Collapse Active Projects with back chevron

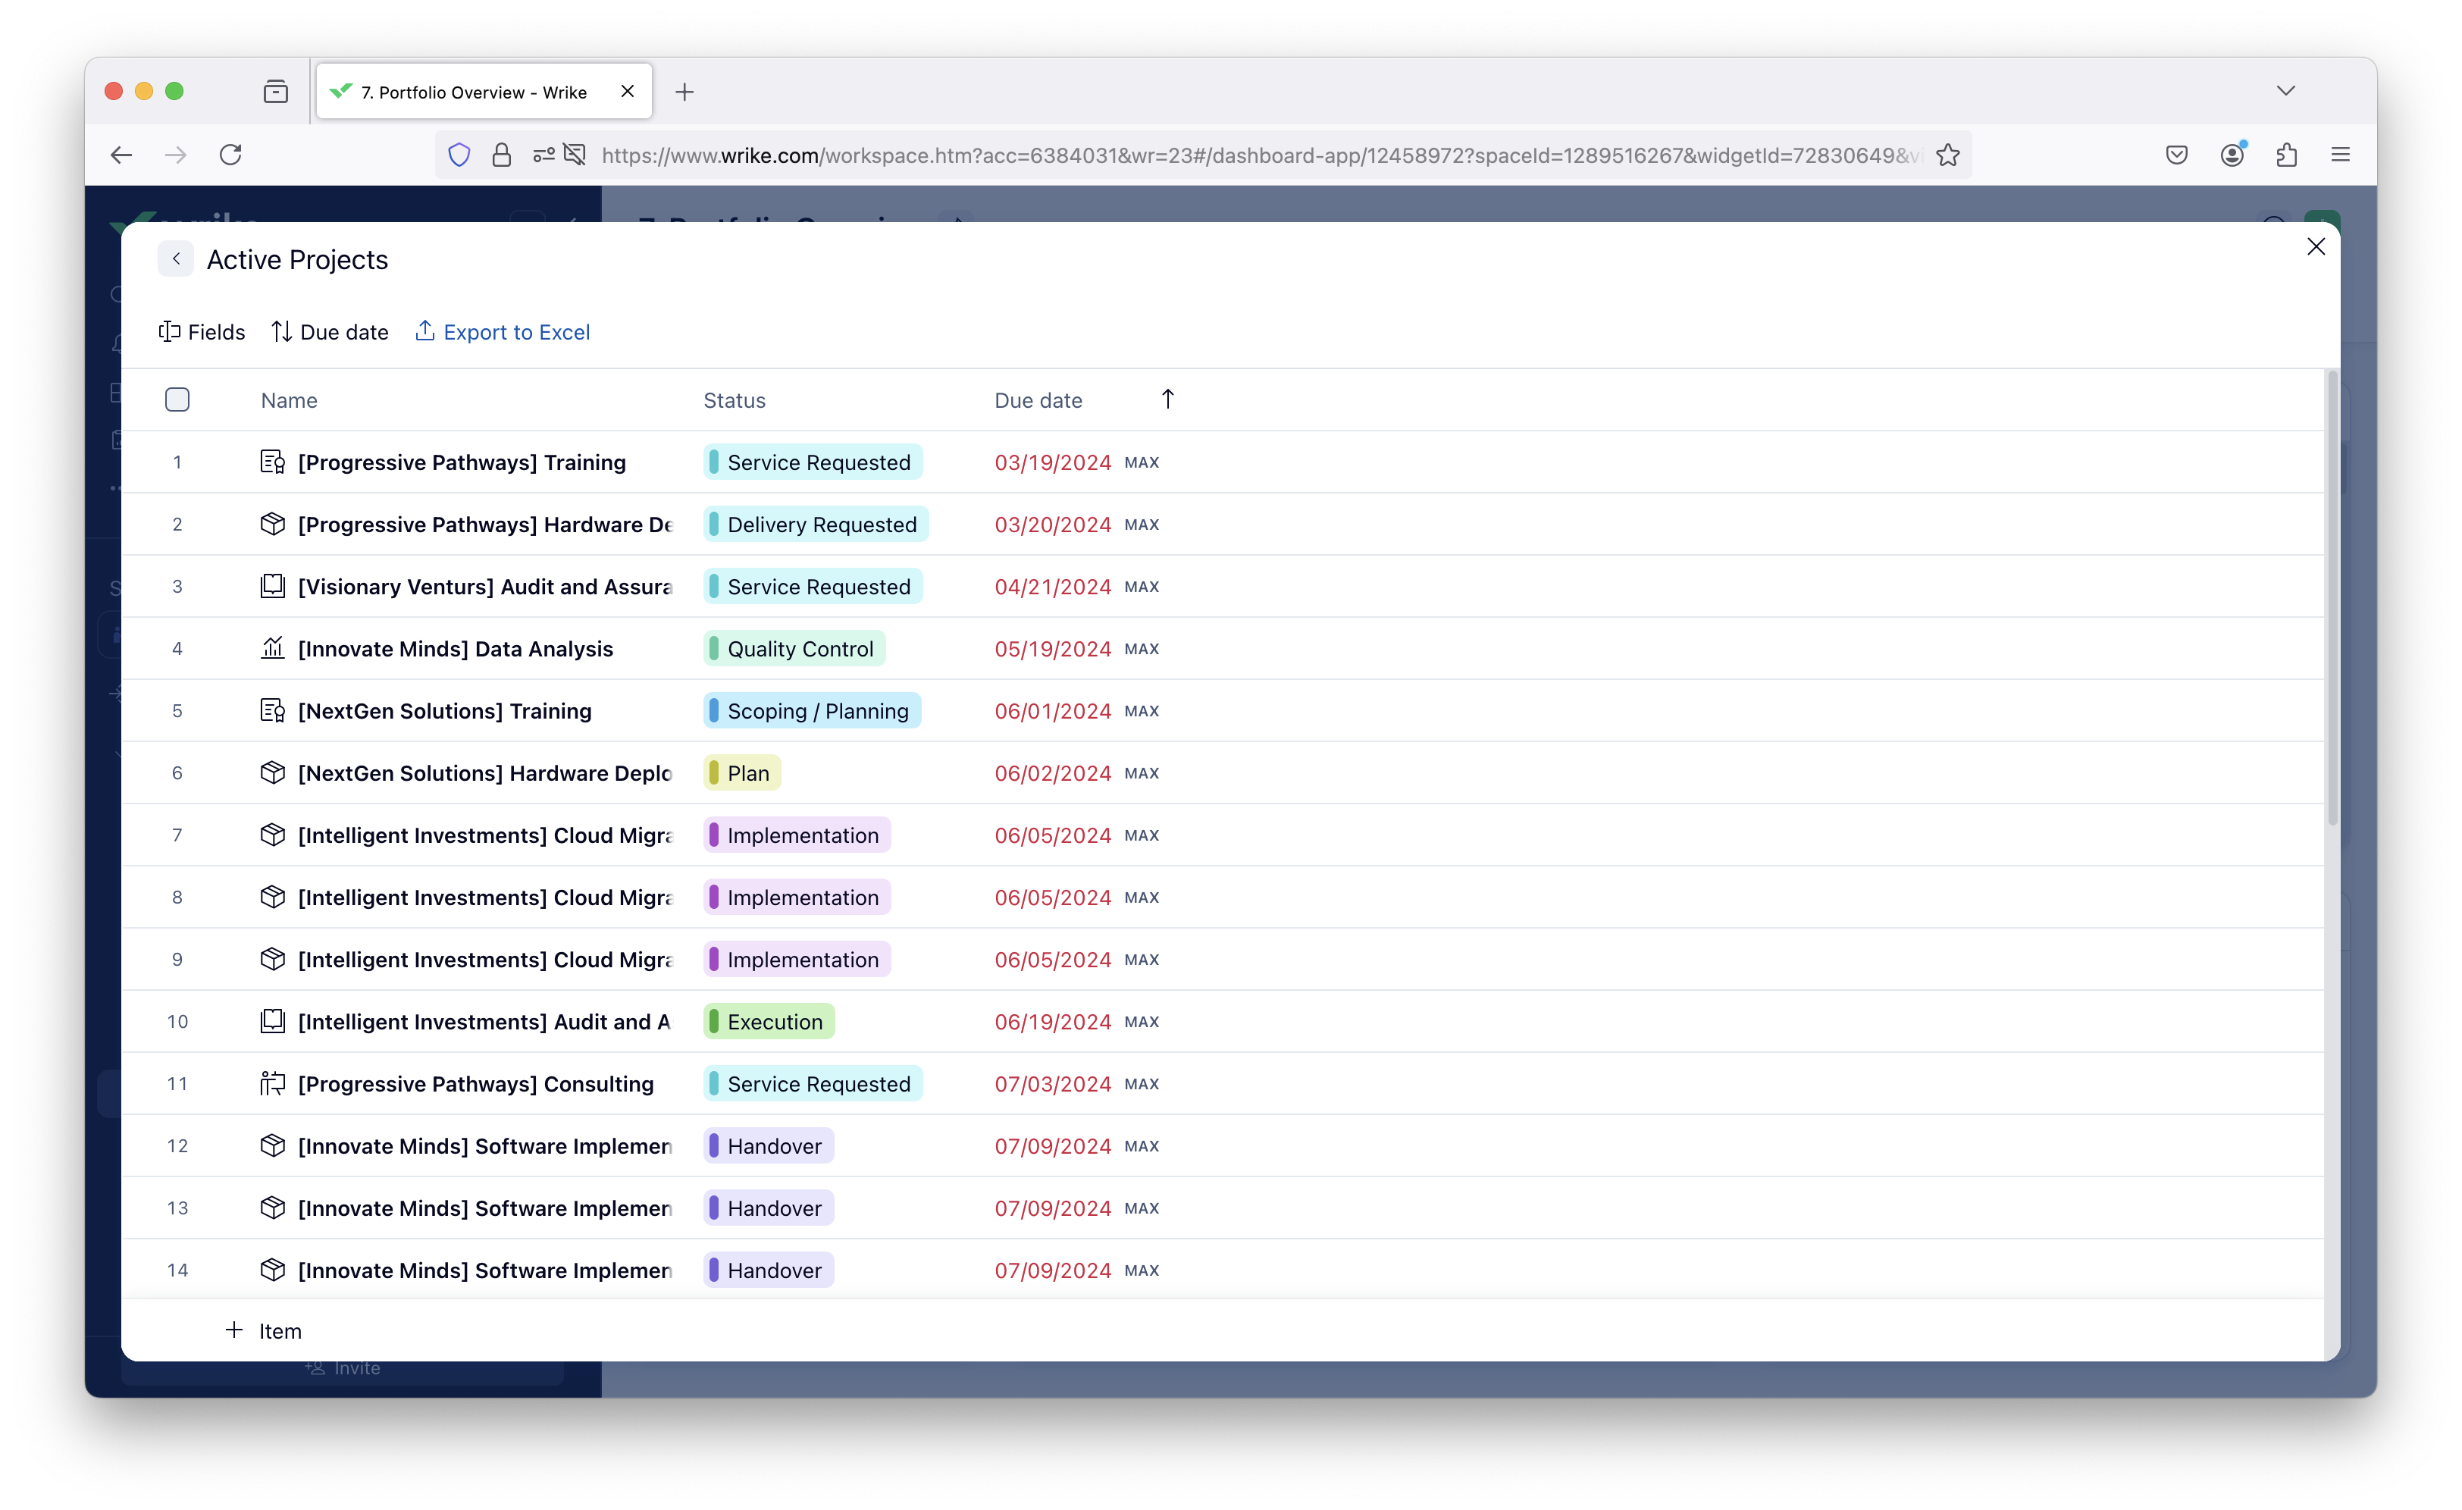pos(176,260)
